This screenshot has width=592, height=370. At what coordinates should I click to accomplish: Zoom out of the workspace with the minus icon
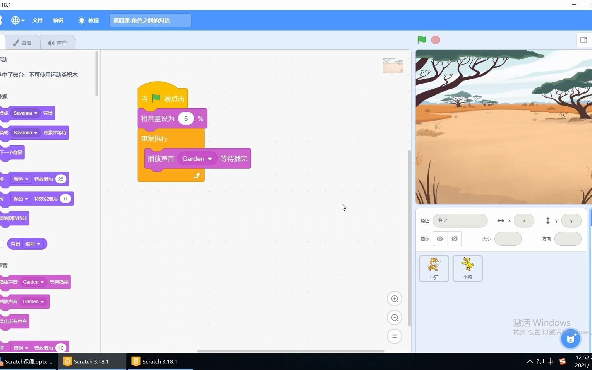coord(394,318)
